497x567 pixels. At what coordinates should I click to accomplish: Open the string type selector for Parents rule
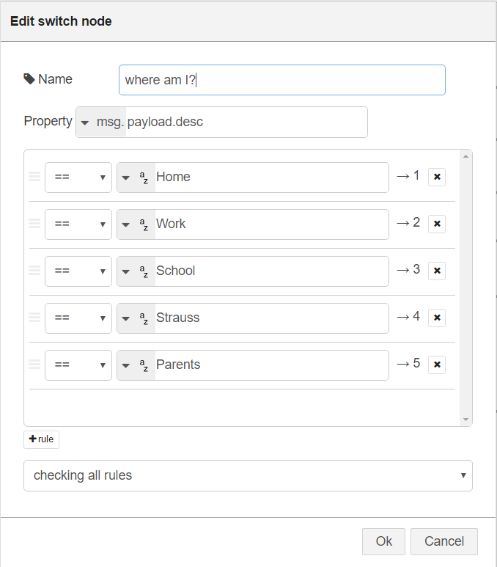[x=136, y=365]
